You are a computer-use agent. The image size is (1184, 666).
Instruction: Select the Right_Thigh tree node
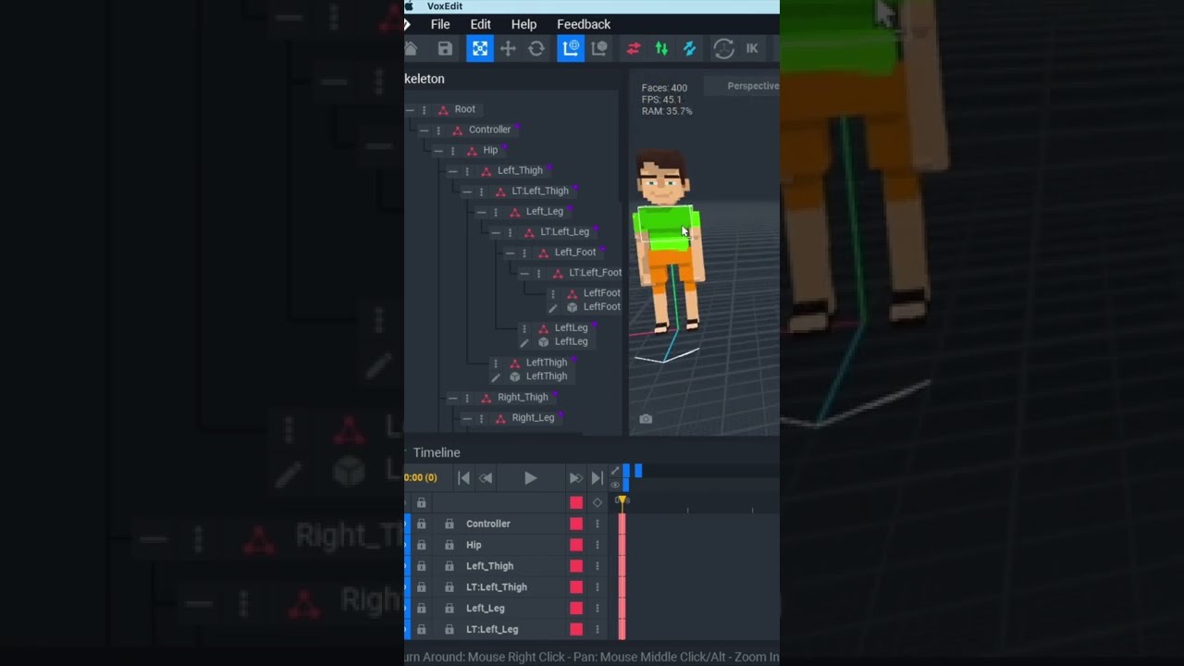pos(523,398)
